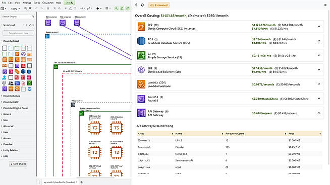Click the pencil edit icon on Scratchpad

pos(30,25)
